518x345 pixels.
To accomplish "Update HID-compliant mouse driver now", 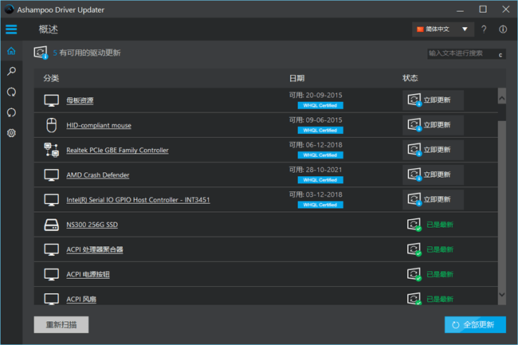I will (433, 125).
